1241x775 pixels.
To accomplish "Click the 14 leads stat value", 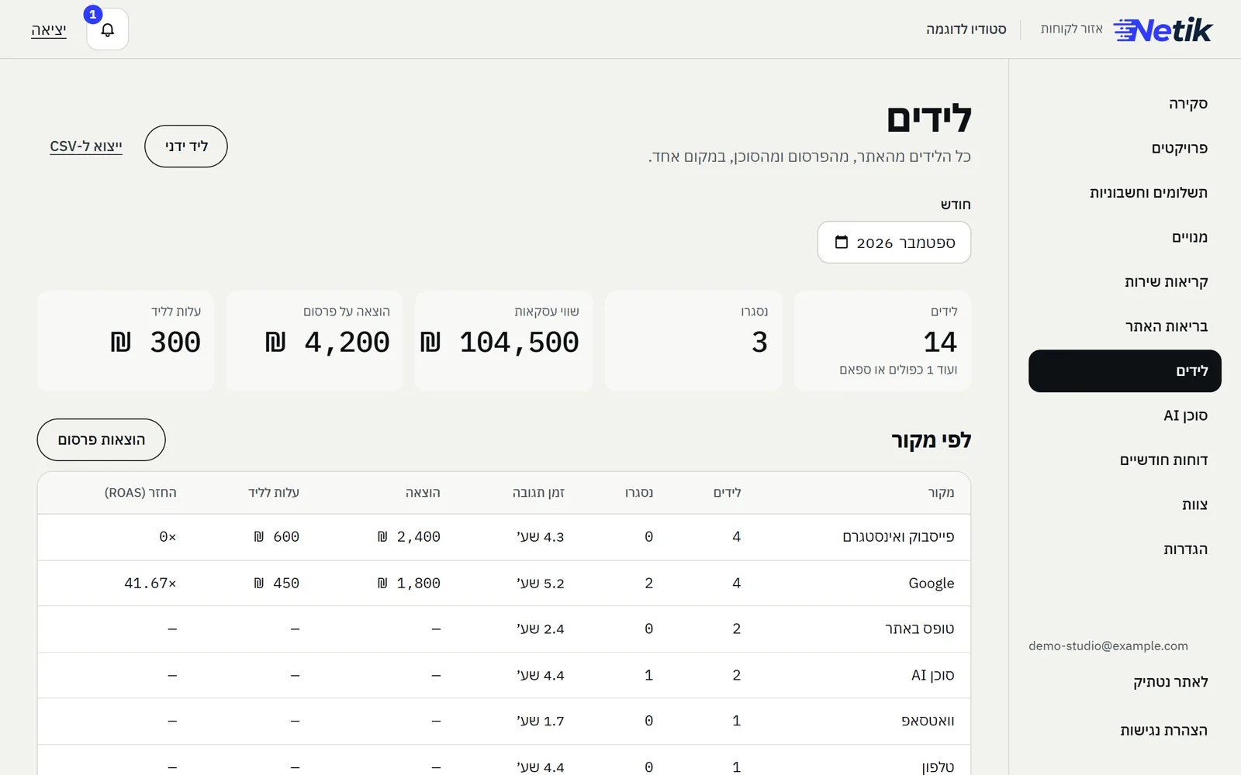I will (940, 342).
